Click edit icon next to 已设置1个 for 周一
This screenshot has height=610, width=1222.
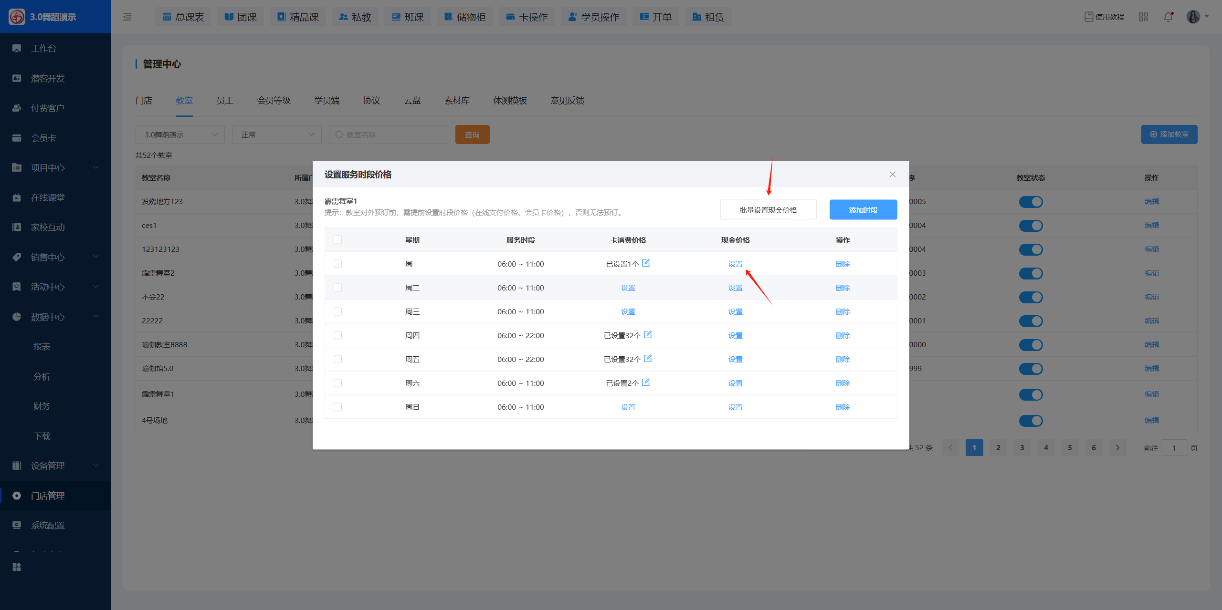646,263
